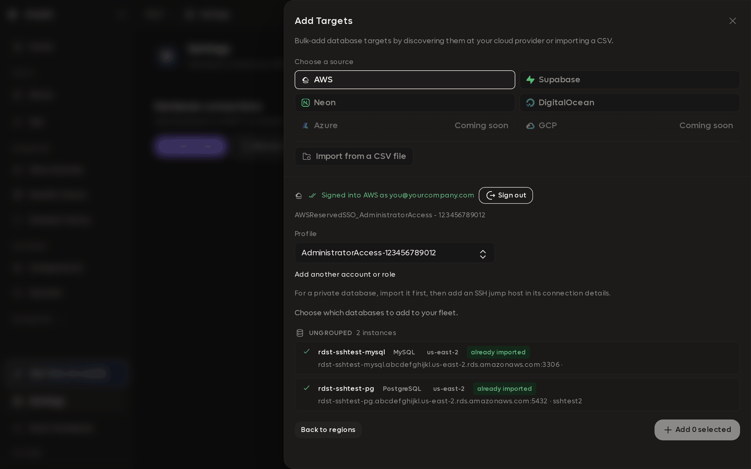Image resolution: width=751 pixels, height=469 pixels.
Task: Click the rdst-sshtest-mysql endpoint hostname ending in 3306
Action: coord(439,365)
